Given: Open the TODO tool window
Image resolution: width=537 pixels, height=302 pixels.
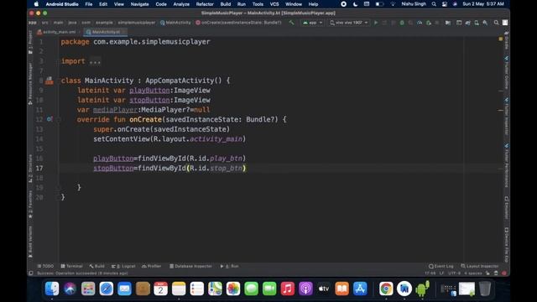Looking at the screenshot, I should click(45, 266).
